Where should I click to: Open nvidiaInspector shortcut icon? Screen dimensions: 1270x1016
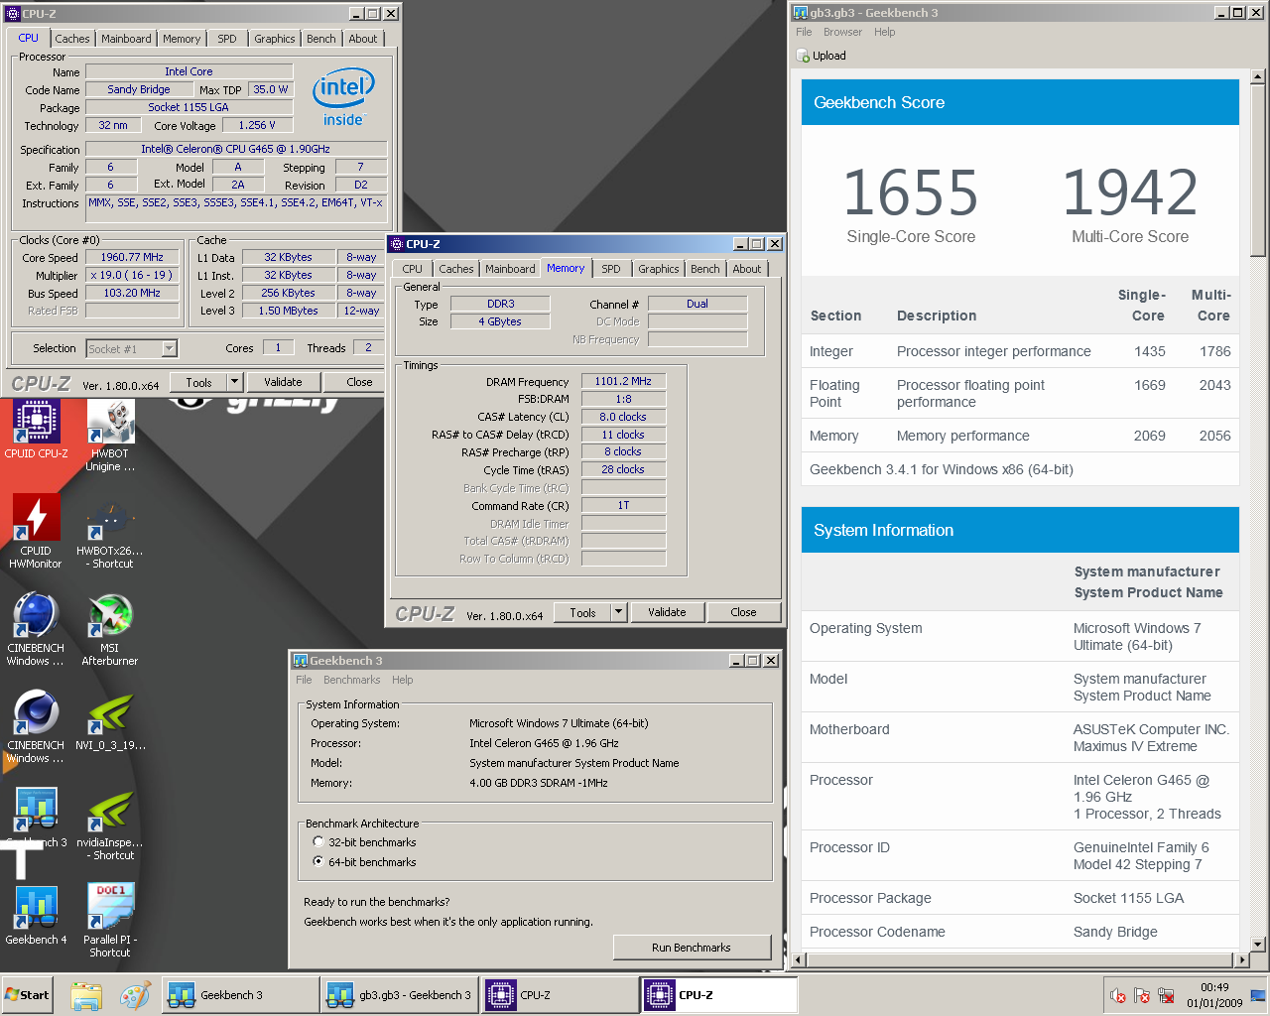pos(110,824)
